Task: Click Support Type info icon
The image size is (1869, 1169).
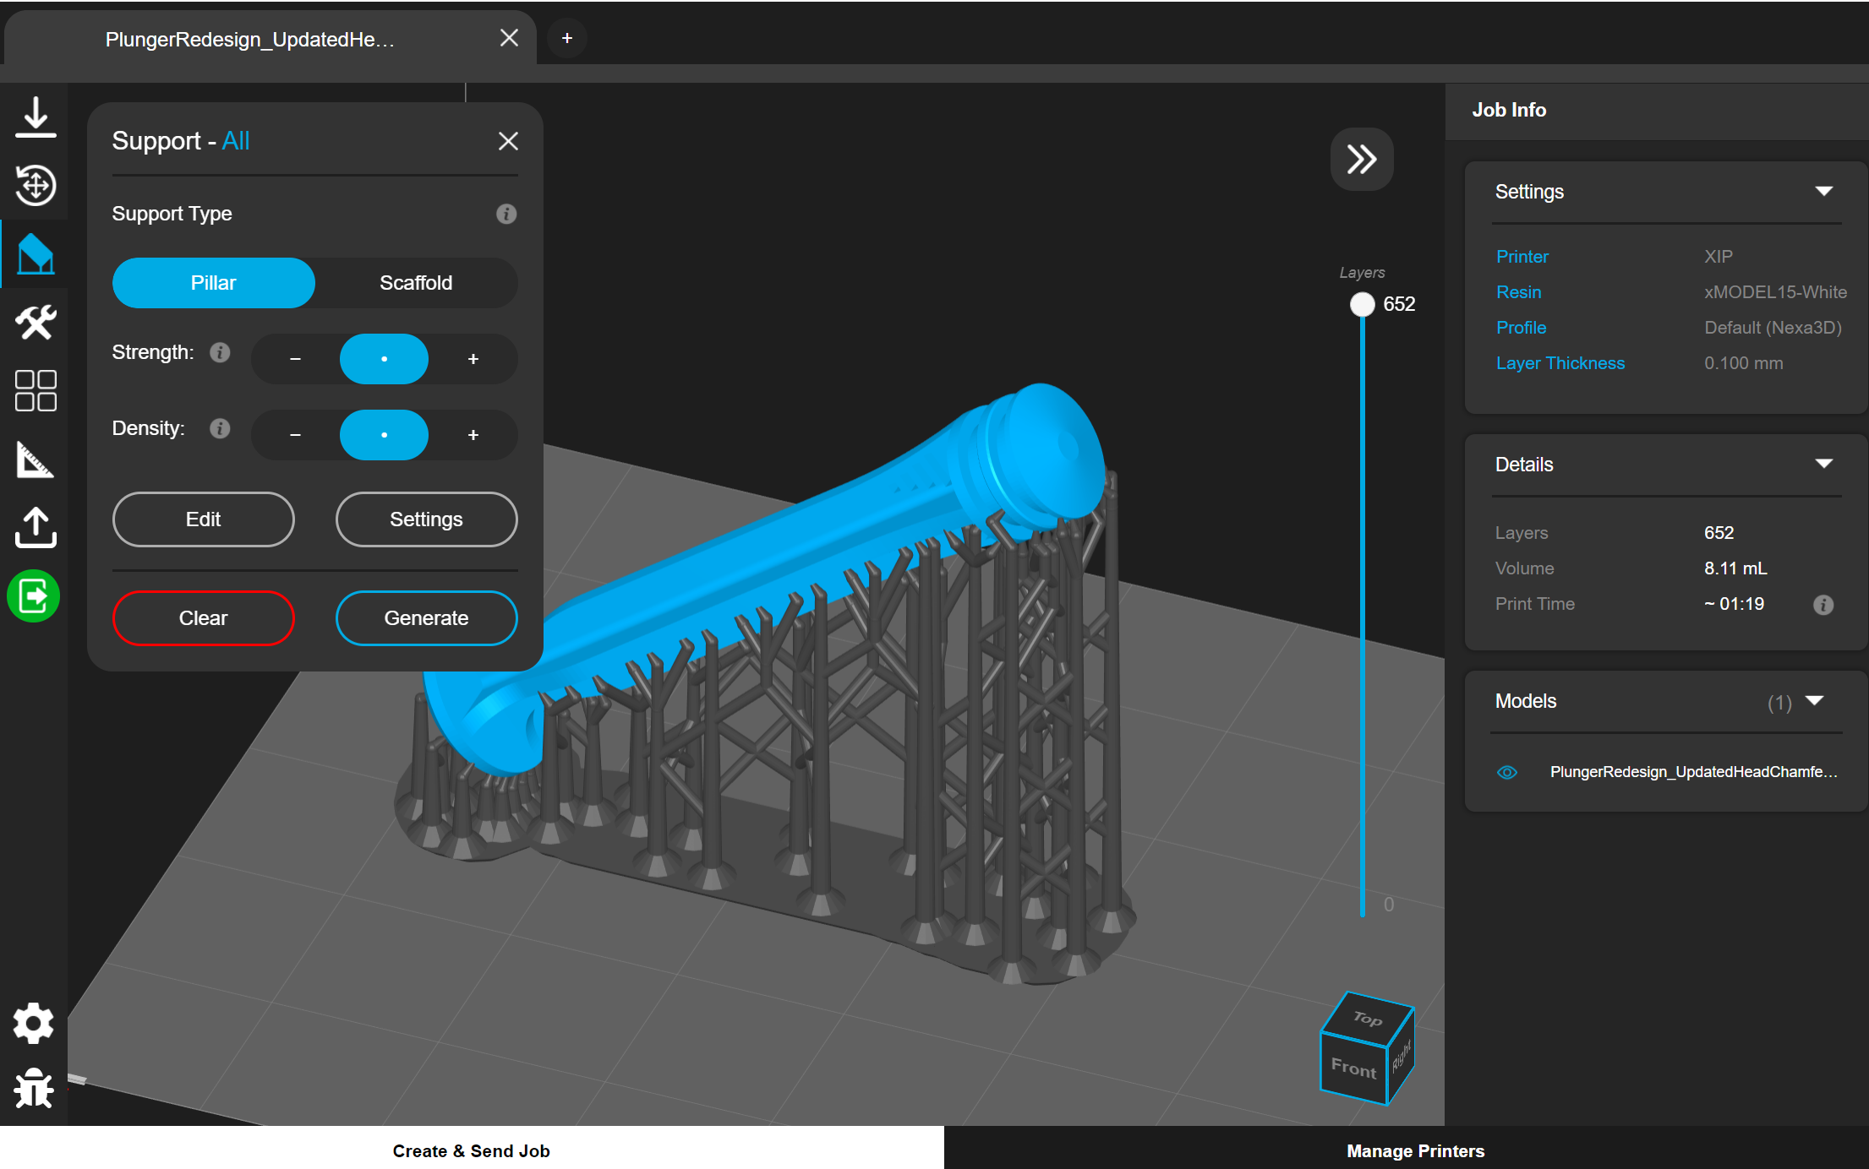Action: click(506, 214)
